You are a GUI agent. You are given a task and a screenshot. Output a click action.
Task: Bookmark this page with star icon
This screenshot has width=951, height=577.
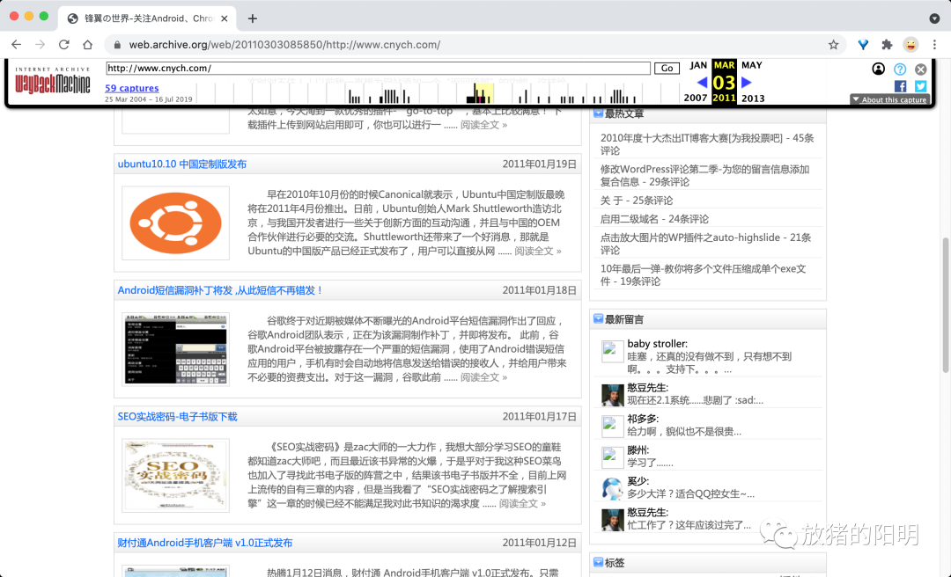point(833,44)
